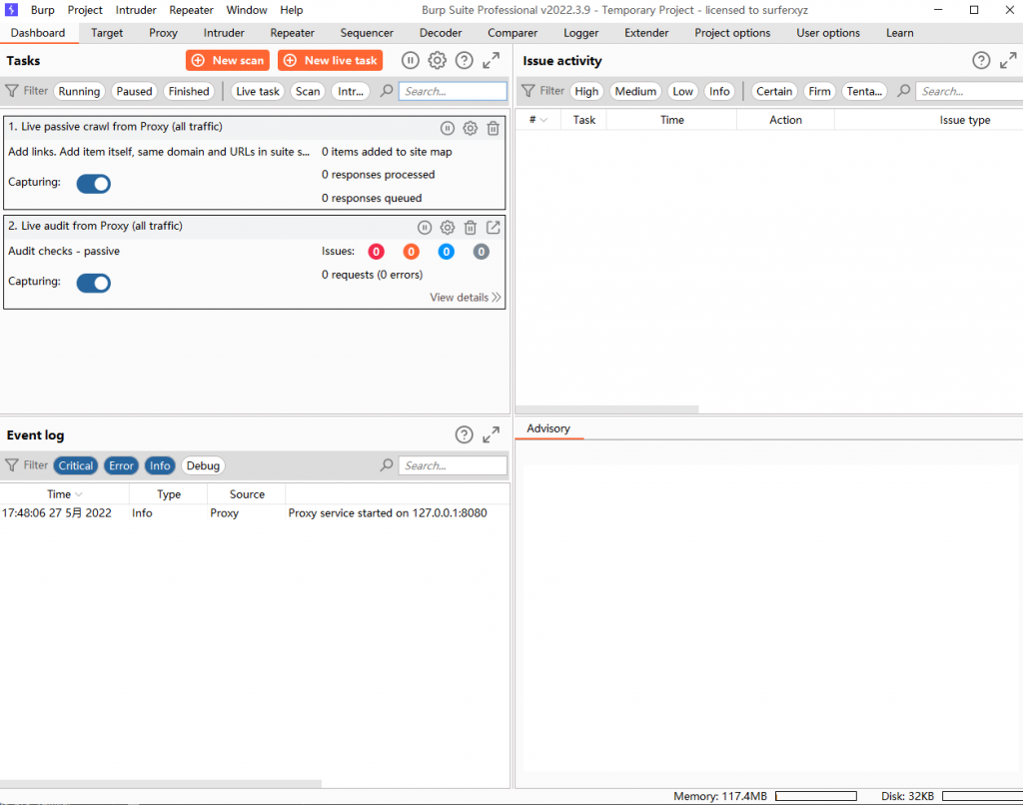Toggle the High severity issue filter
The height and width of the screenshot is (805, 1023).
586,91
